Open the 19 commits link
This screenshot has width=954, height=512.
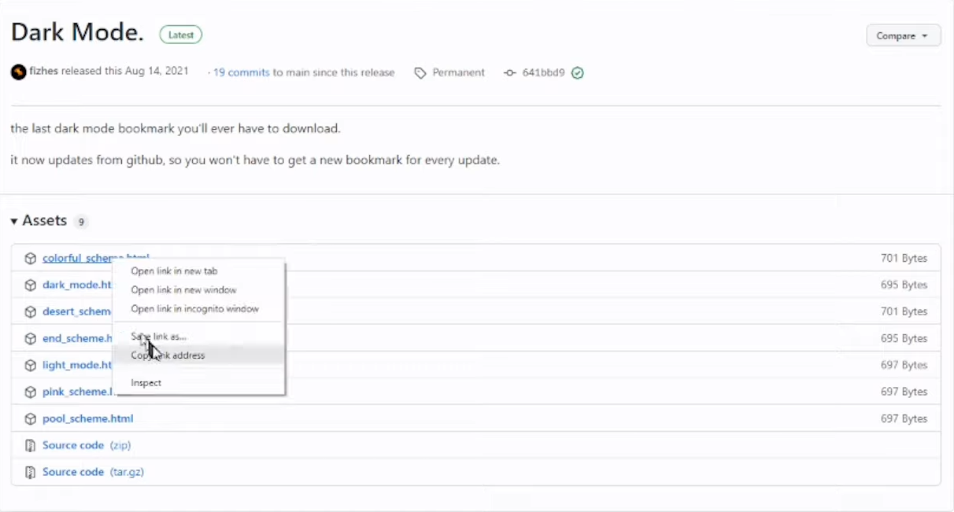coord(242,72)
